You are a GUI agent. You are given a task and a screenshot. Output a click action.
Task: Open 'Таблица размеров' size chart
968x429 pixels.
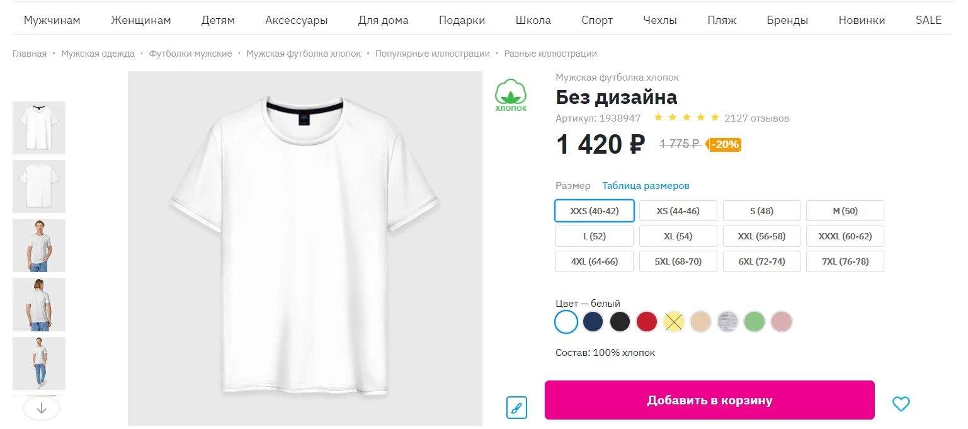(x=646, y=186)
